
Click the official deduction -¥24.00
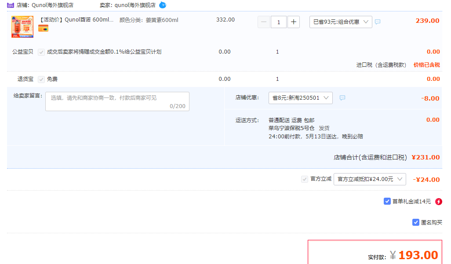[x=426, y=180]
